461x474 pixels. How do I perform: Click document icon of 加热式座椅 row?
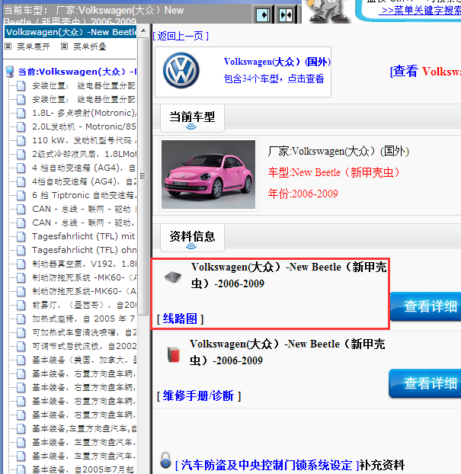point(21,319)
